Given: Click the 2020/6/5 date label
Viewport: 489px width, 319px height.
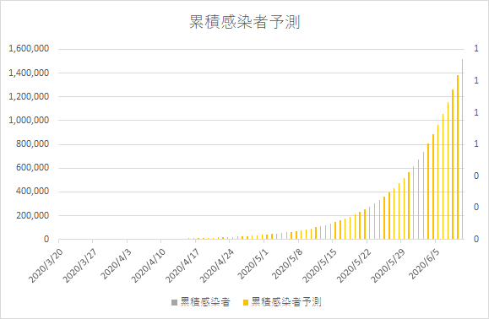Looking at the screenshot, I should [424, 263].
